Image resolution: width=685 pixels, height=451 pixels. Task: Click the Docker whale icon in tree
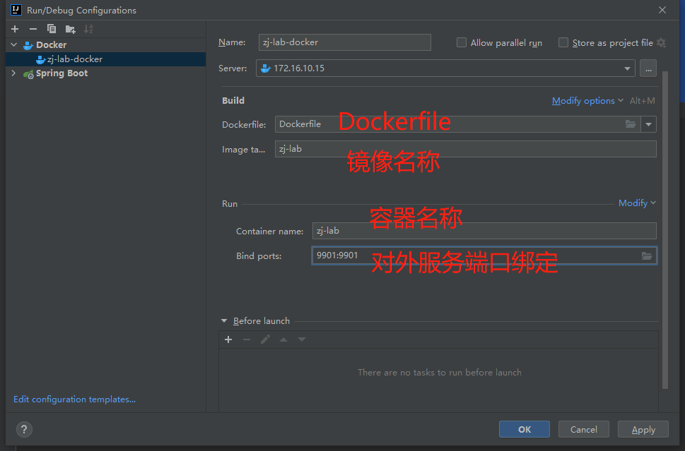point(28,45)
